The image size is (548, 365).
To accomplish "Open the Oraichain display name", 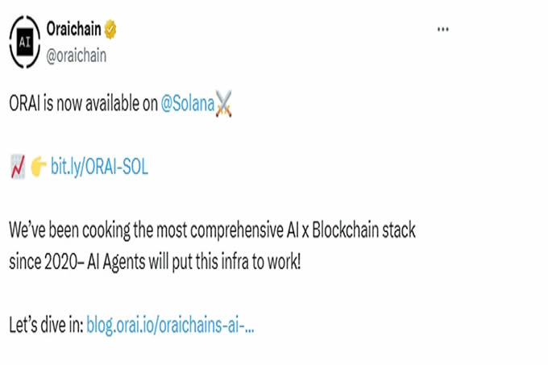I will 74,31.
